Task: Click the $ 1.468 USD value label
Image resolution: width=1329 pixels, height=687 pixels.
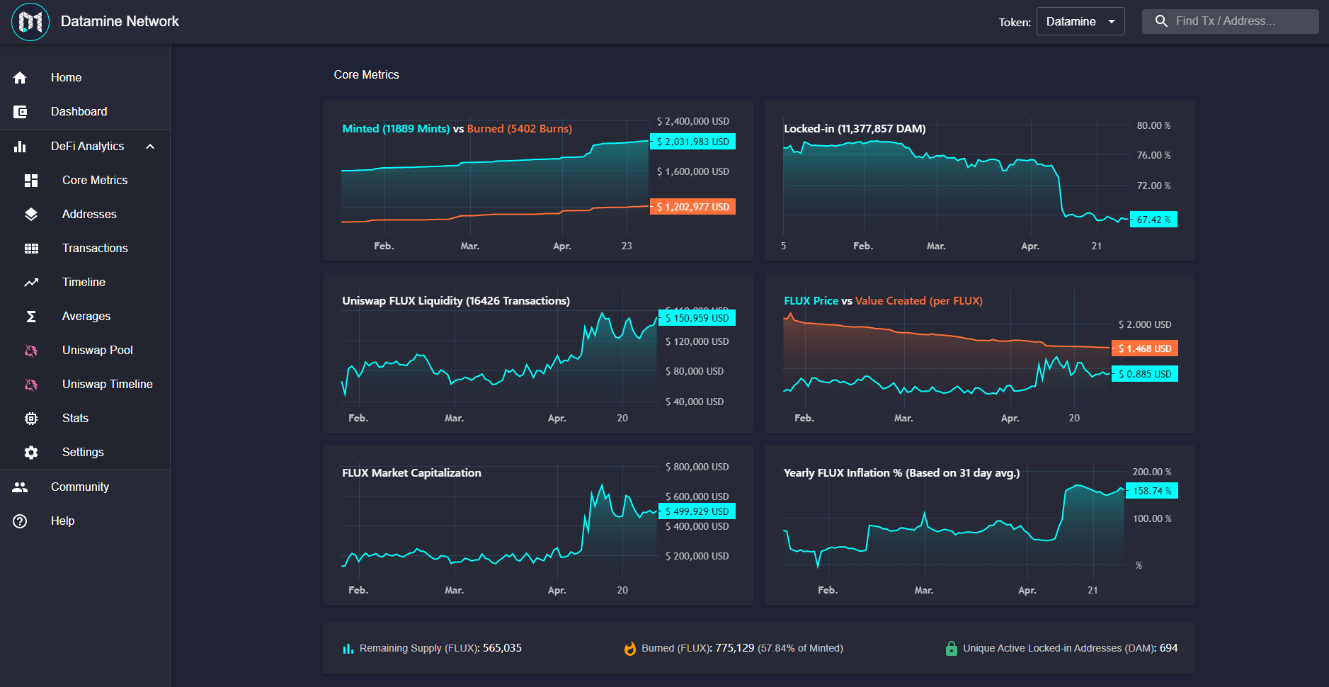Action: pos(1145,348)
